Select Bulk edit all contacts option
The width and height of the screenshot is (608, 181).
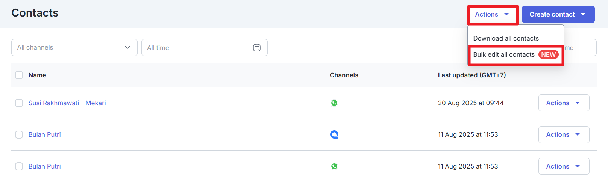click(x=503, y=54)
